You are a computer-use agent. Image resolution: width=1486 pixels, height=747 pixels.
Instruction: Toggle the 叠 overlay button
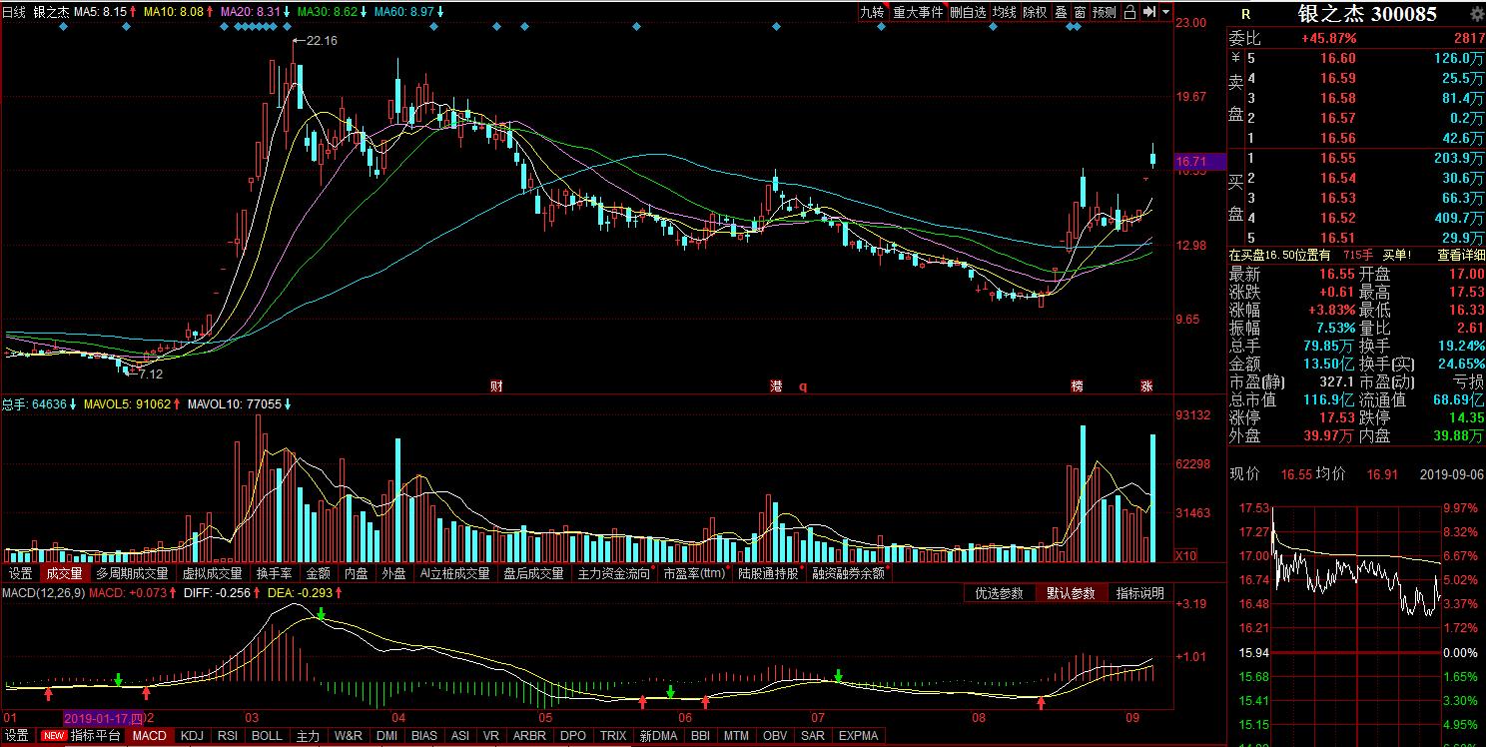(1062, 12)
